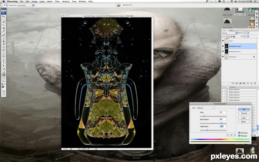Hide the Background copy 2 layer
The width and height of the screenshot is (259, 162).
click(x=223, y=51)
